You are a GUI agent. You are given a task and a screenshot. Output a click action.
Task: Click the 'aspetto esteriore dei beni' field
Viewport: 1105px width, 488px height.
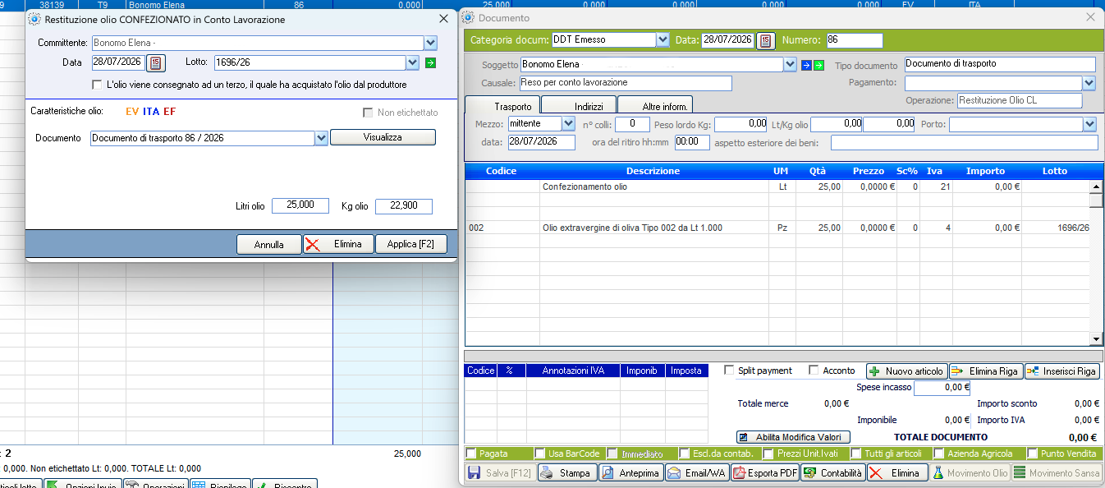coord(964,143)
